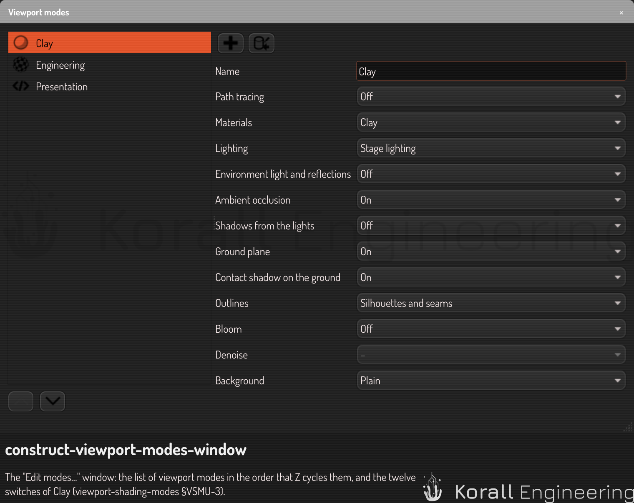Change the Ambient occlusion setting
The width and height of the screenshot is (634, 503).
click(x=491, y=200)
